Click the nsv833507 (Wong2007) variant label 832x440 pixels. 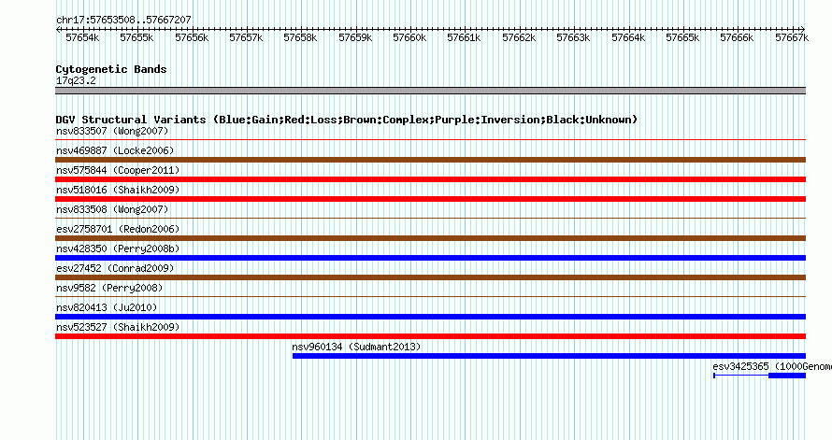pyautogui.click(x=112, y=131)
